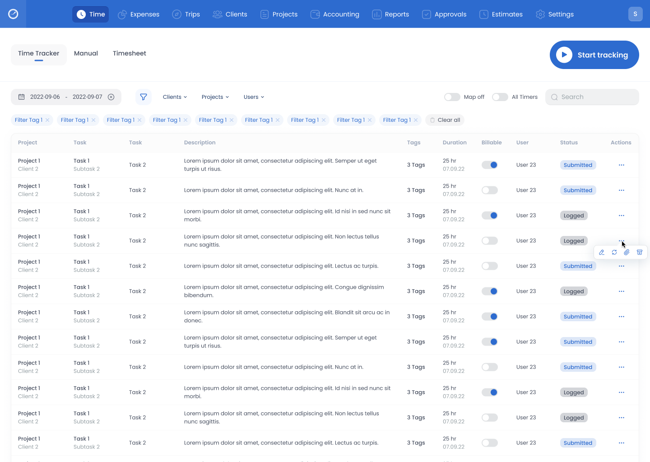Click the refresh arrows icon in the actions popup
Screen dimensions: 650x462
(614, 253)
